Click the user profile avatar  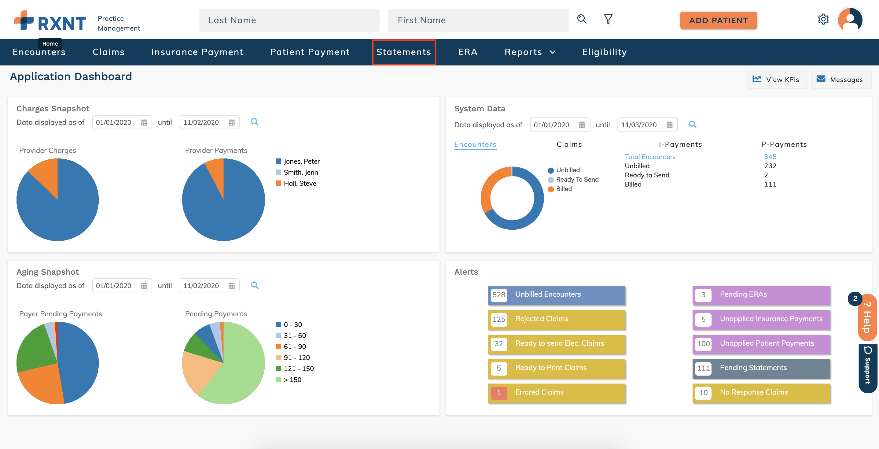coord(850,20)
